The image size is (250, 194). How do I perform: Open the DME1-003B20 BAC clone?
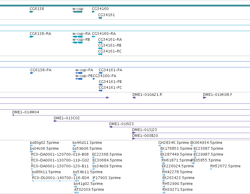pos(145,136)
